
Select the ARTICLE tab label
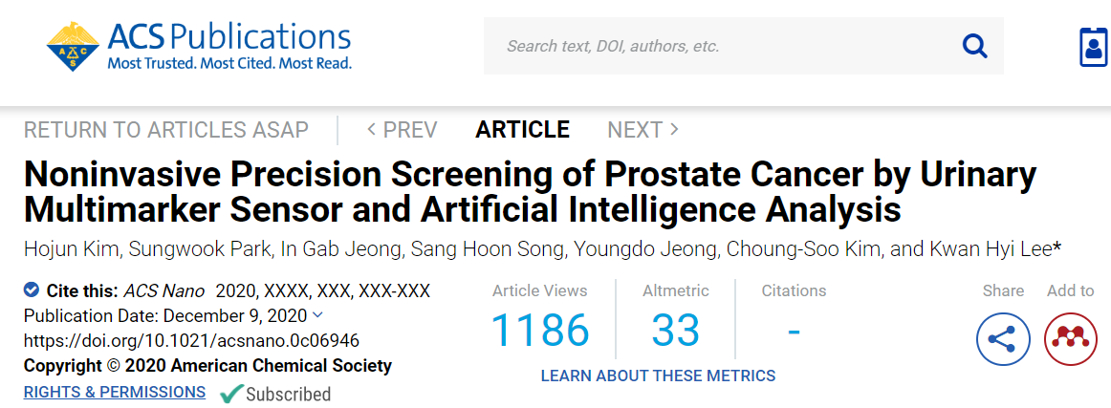pos(522,130)
